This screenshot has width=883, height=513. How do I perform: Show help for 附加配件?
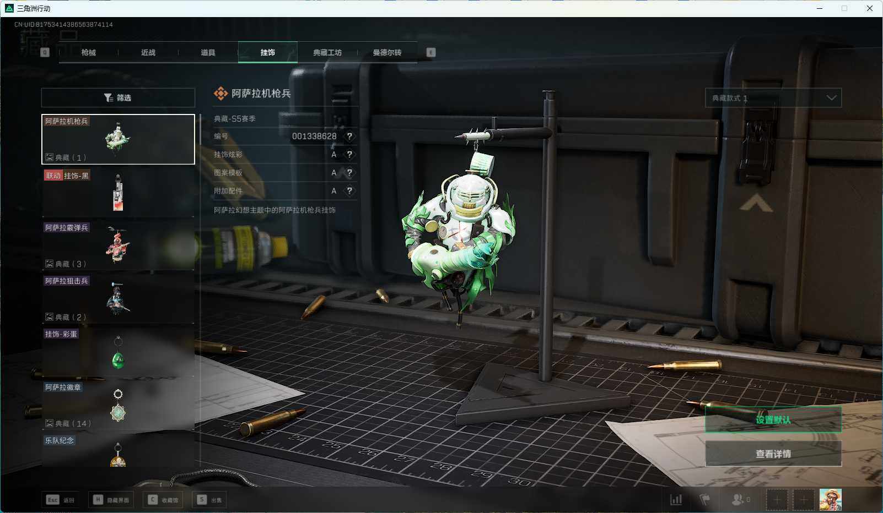[x=349, y=191]
